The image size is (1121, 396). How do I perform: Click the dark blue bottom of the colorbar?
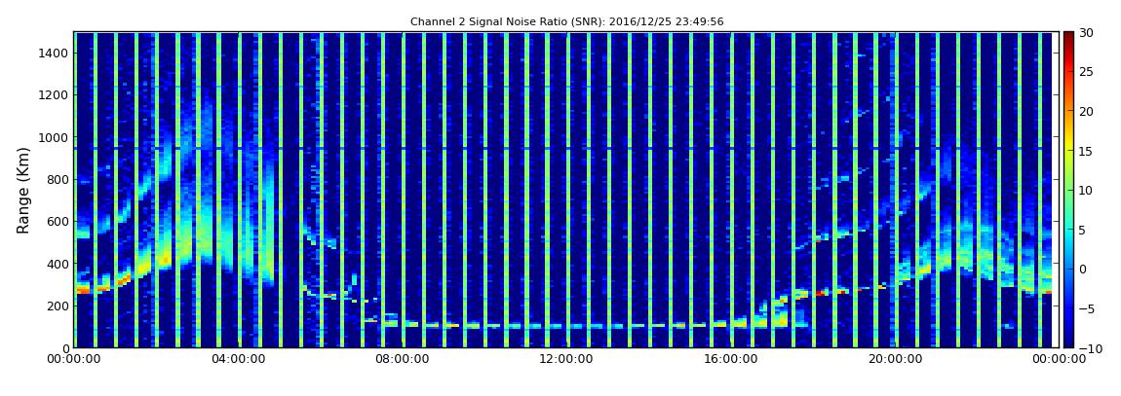click(x=1068, y=337)
